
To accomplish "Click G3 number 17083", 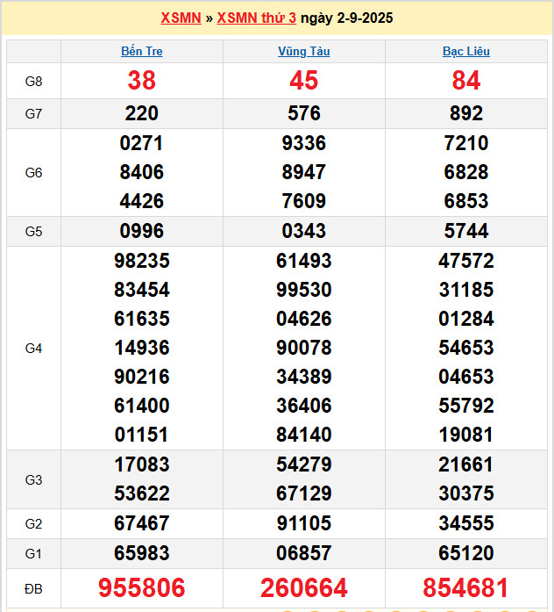I will (x=142, y=464).
